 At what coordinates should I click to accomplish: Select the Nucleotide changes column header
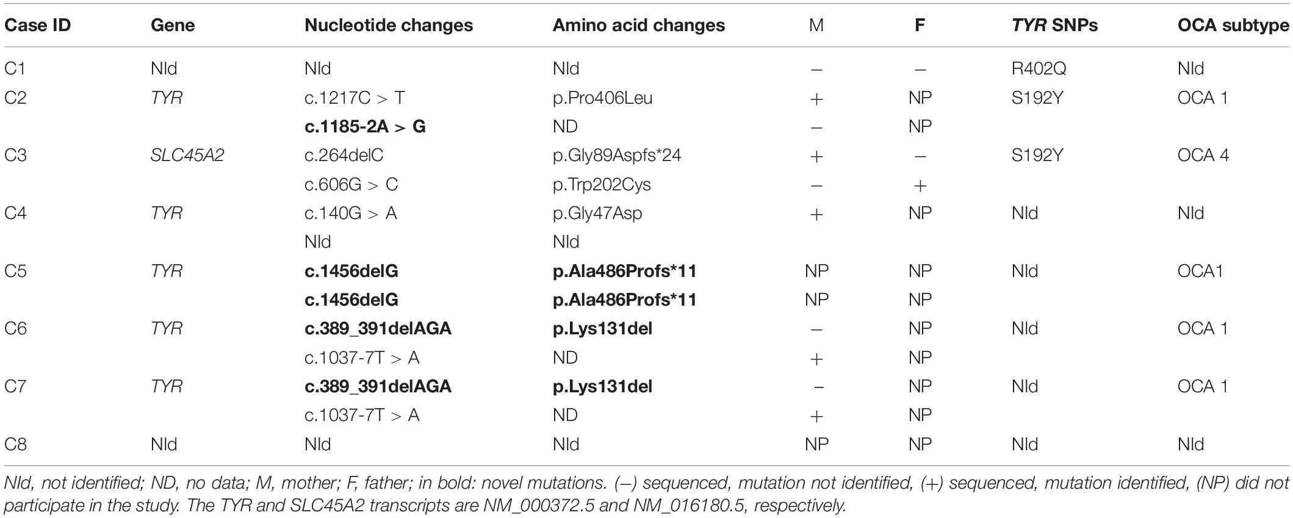[389, 25]
